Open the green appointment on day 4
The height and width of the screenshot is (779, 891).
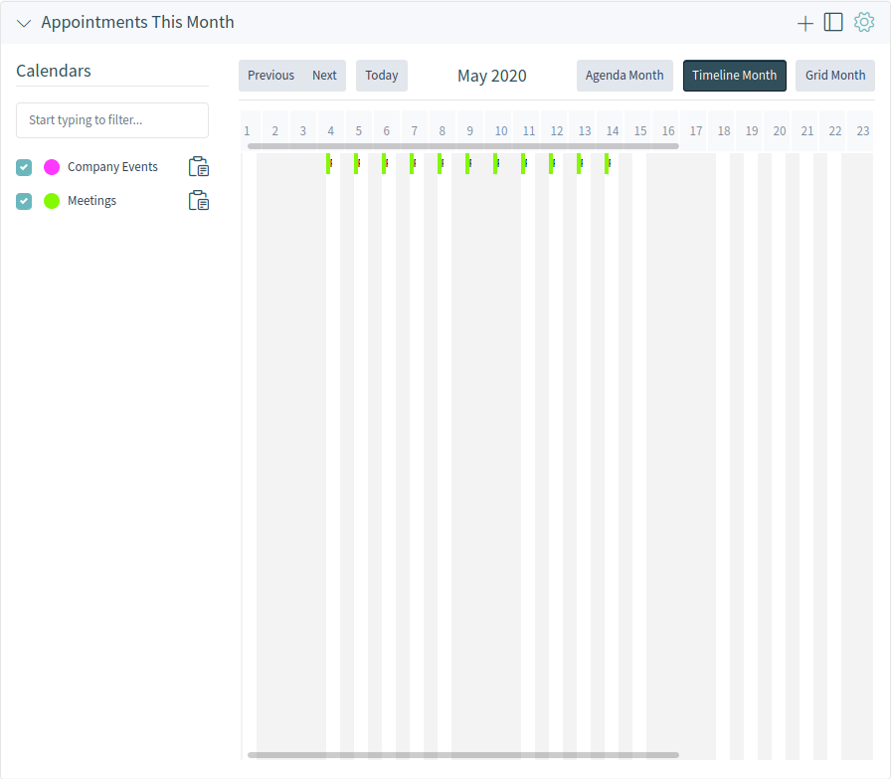tap(329, 164)
